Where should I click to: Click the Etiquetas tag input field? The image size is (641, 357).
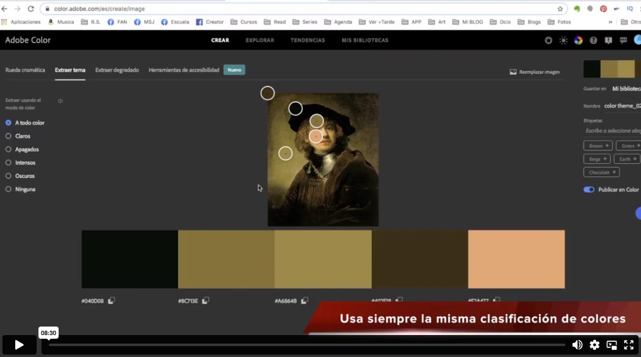tap(612, 130)
